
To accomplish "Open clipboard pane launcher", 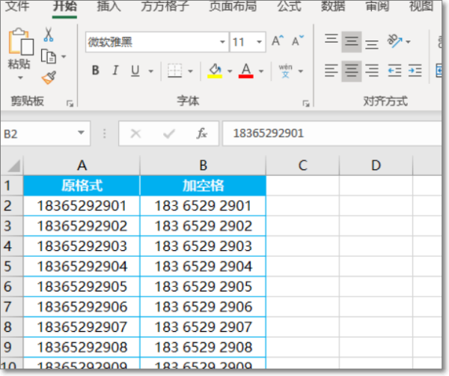I will click(x=70, y=103).
